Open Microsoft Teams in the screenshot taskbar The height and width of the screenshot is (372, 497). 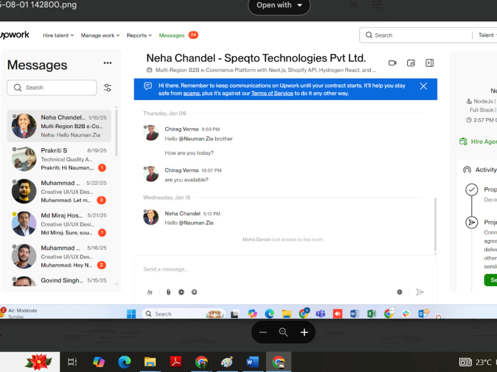click(x=321, y=314)
